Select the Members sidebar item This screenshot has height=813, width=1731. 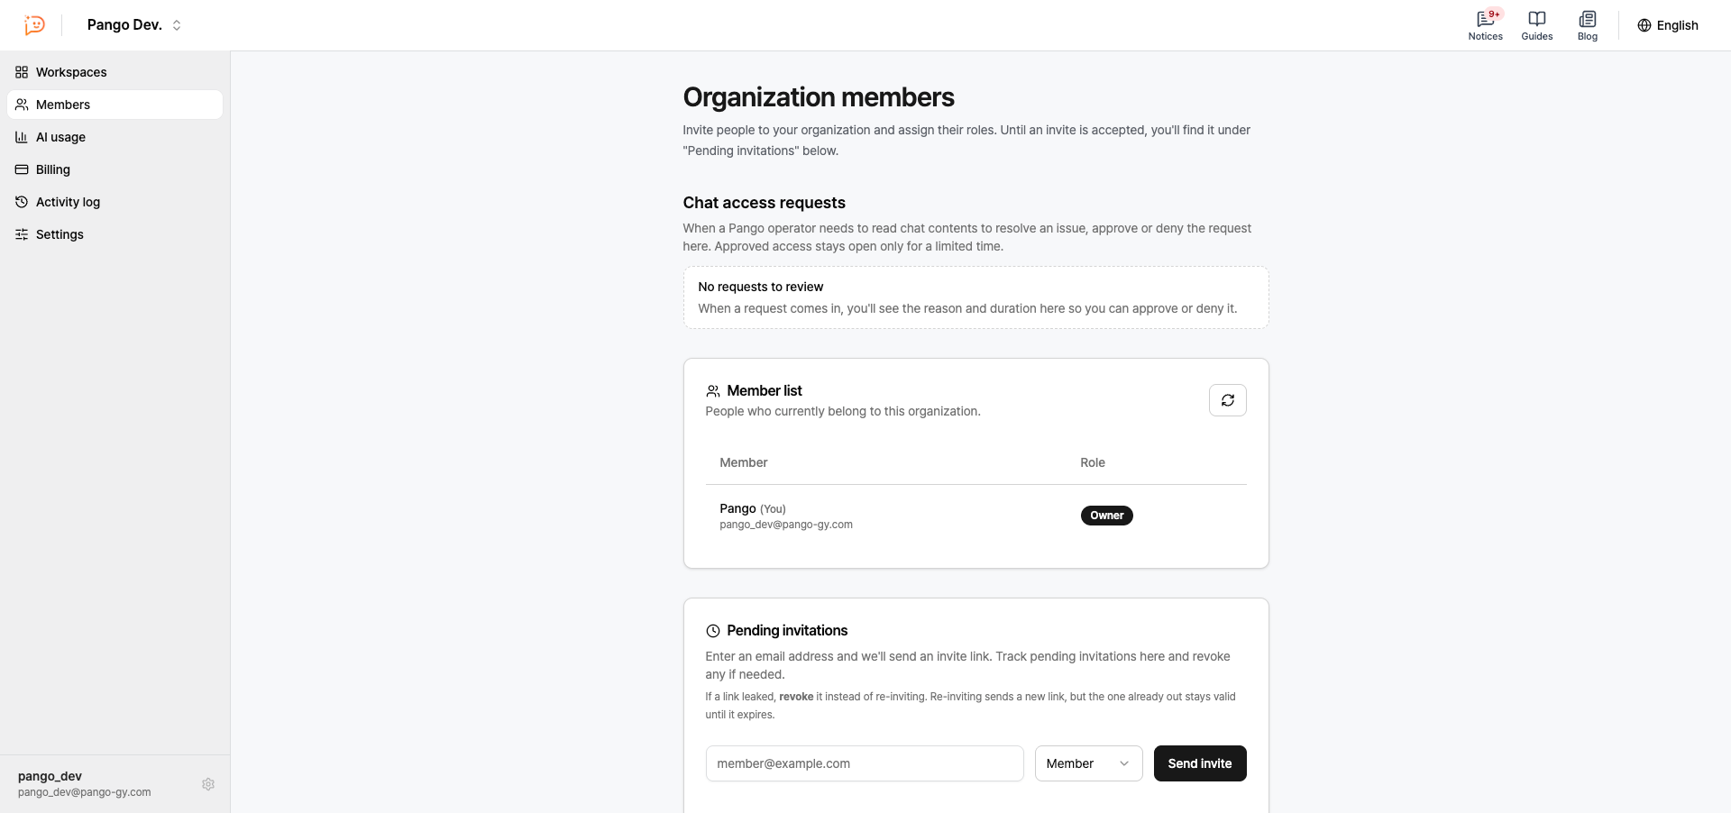pos(114,105)
